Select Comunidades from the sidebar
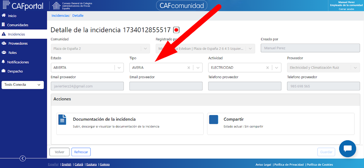This screenshot has width=364, height=168. pyautogui.click(x=18, y=25)
